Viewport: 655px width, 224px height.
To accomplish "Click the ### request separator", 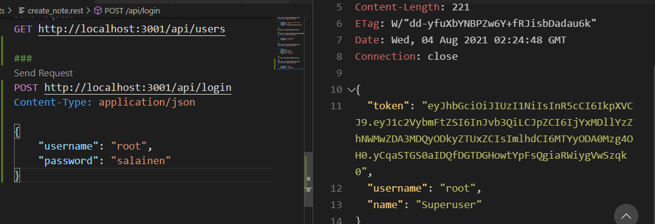I will click(23, 59).
